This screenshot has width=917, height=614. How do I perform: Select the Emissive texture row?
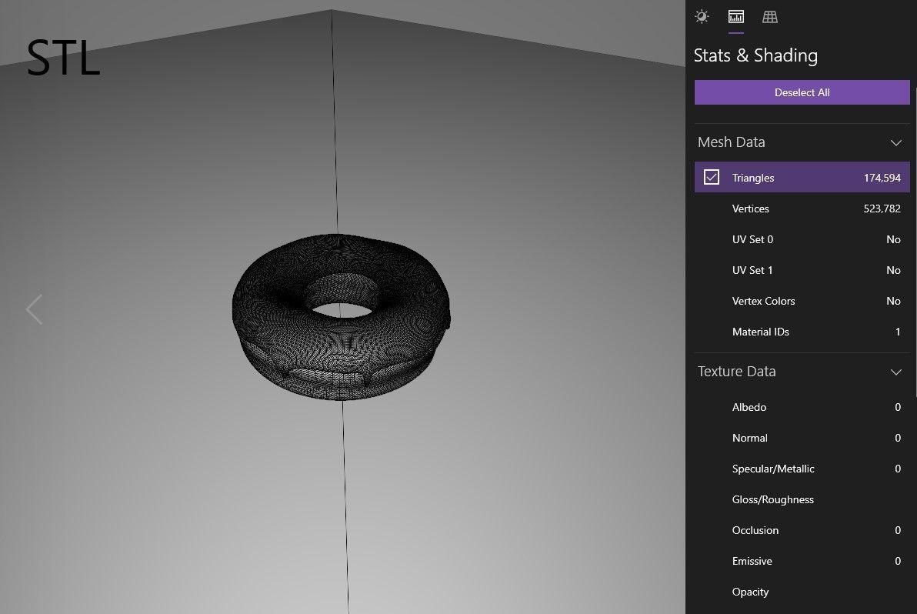point(802,561)
